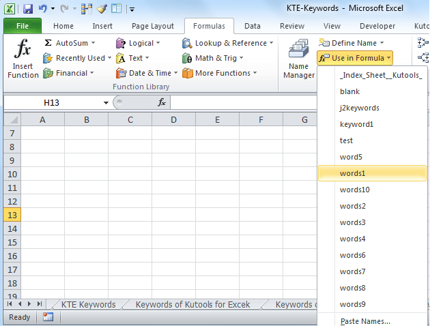Click the Format Painter brush icon
Screen dimensions: 430x328
click(x=102, y=9)
